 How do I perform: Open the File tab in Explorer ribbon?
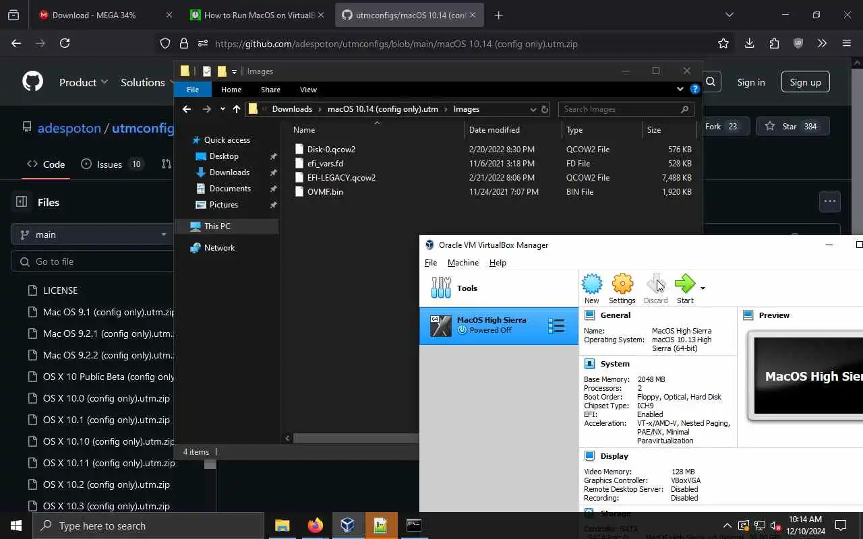click(x=193, y=90)
